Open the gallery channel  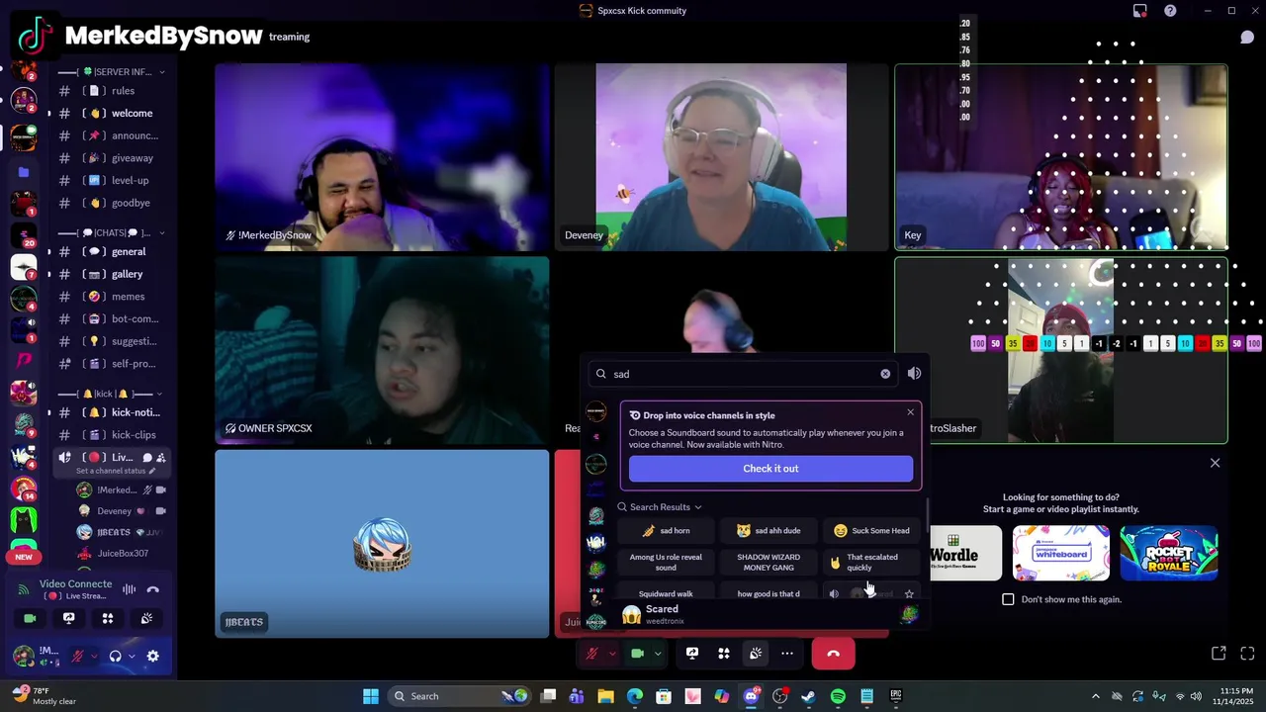point(111,274)
